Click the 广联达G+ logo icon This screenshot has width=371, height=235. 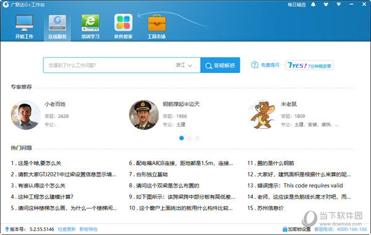click(6, 4)
